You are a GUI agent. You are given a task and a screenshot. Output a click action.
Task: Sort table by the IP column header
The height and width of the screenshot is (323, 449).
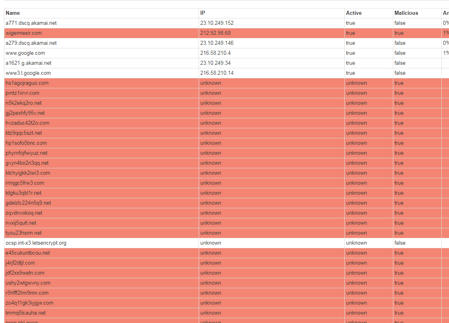[202, 13]
